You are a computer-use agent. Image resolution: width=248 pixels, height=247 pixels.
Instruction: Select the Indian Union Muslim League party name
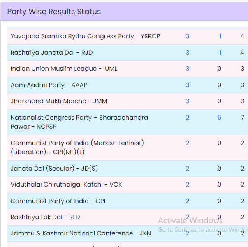[x=64, y=69]
